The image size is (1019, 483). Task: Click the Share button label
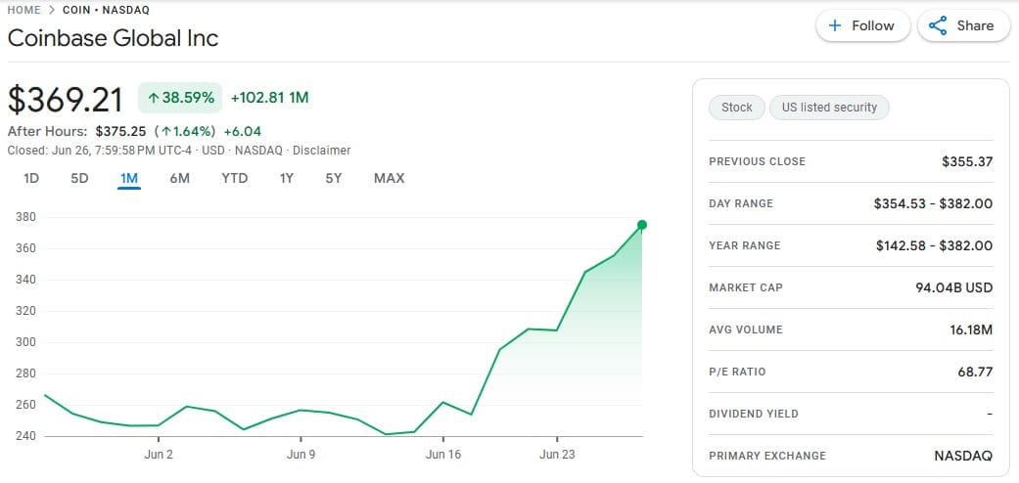click(975, 26)
